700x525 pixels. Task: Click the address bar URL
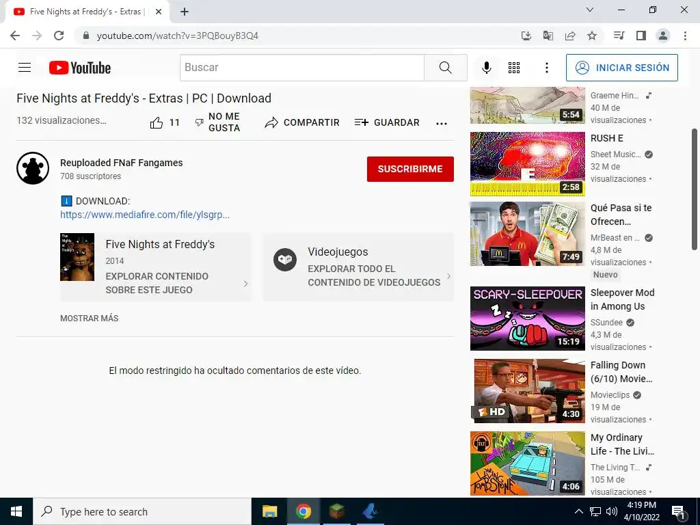pyautogui.click(x=177, y=36)
